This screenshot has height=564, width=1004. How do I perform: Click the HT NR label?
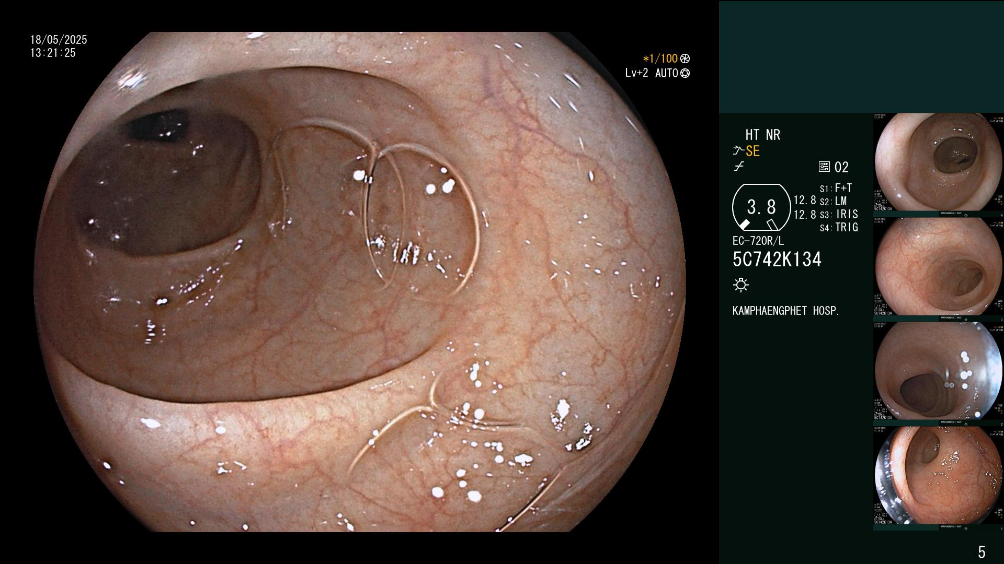tap(762, 135)
